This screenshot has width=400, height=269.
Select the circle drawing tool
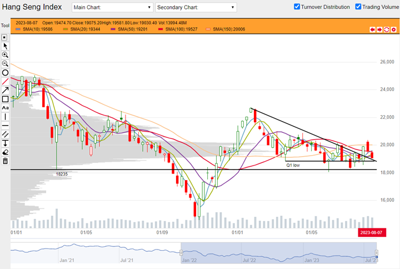(5, 73)
